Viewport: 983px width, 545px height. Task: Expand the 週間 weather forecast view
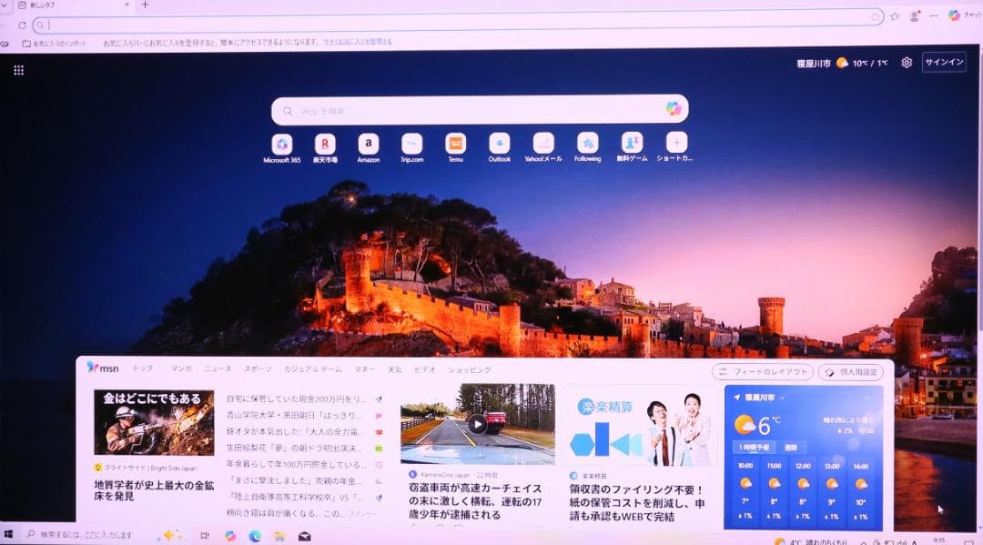coord(788,447)
